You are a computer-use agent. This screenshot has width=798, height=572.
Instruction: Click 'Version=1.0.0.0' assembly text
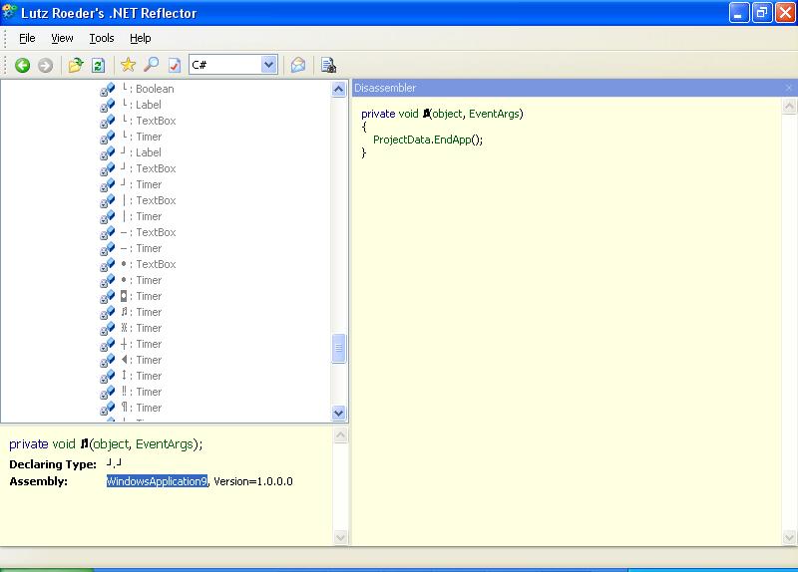click(x=253, y=481)
